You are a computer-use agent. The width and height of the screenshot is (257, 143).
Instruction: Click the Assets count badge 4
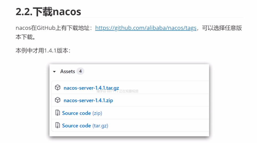[x=80, y=71]
